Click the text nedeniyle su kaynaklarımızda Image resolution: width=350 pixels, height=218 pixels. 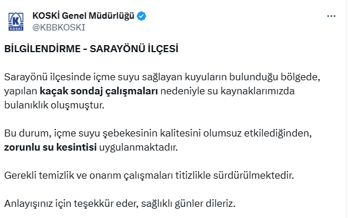point(228,91)
